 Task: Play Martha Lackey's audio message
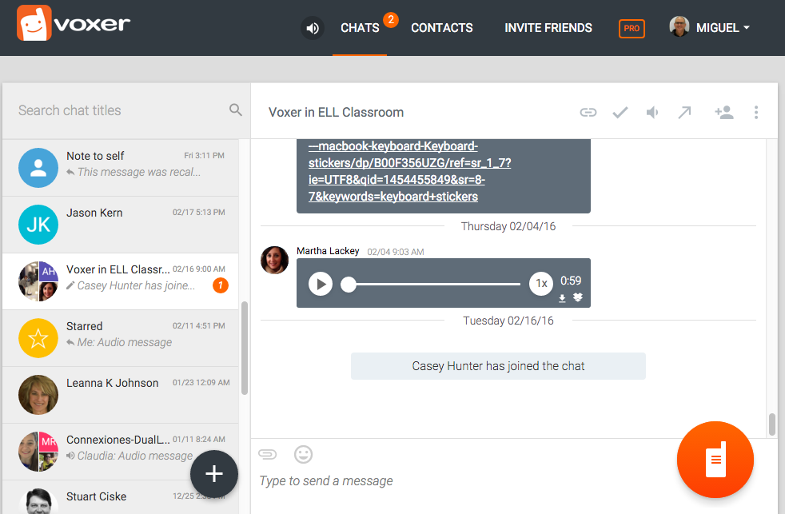click(321, 284)
